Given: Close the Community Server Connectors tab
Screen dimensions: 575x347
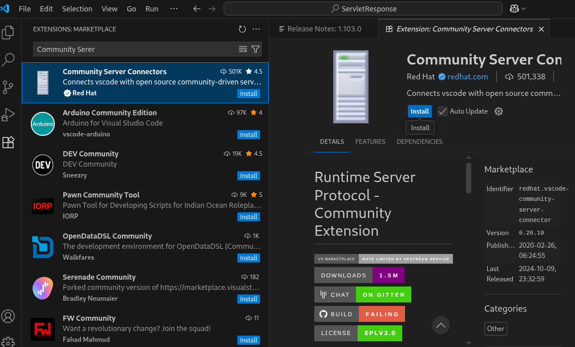Looking at the screenshot, I should [x=541, y=29].
